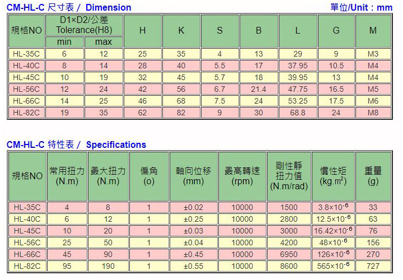Click the ±0.45 axial displacement cell
The height and width of the screenshot is (280, 403).
(x=194, y=254)
